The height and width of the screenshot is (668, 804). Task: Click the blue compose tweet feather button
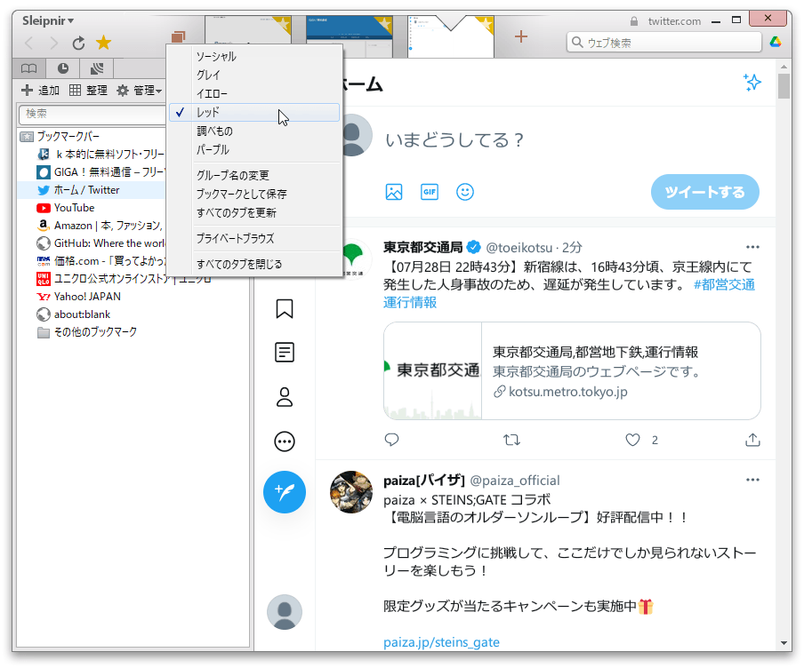(285, 492)
